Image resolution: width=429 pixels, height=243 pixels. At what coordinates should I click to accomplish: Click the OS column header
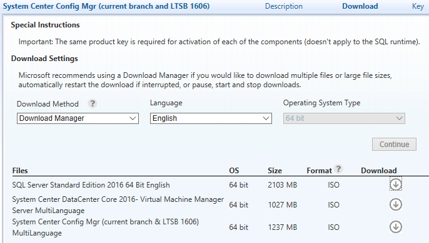(234, 171)
